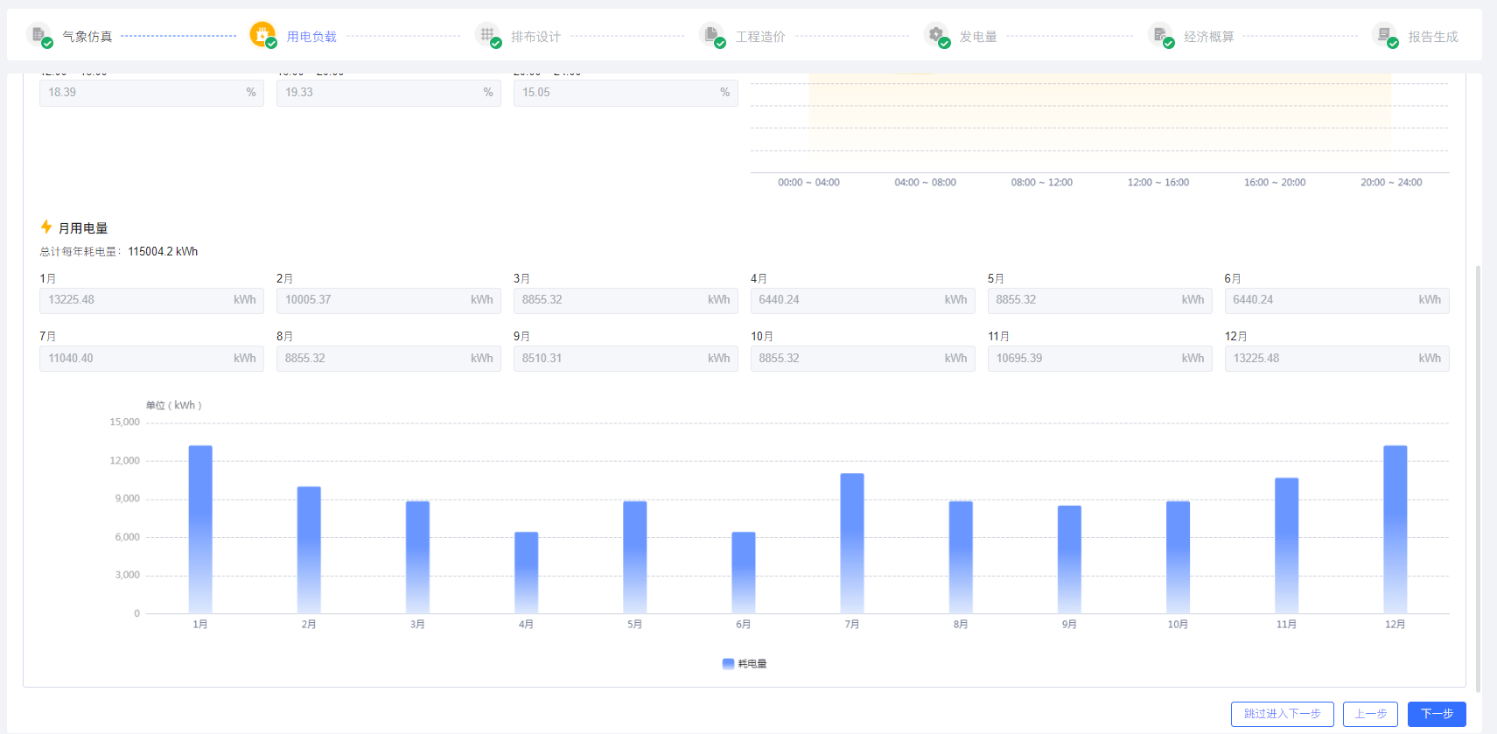Select the 6月 consumption field
This screenshot has height=734, width=1497.
click(x=1337, y=300)
